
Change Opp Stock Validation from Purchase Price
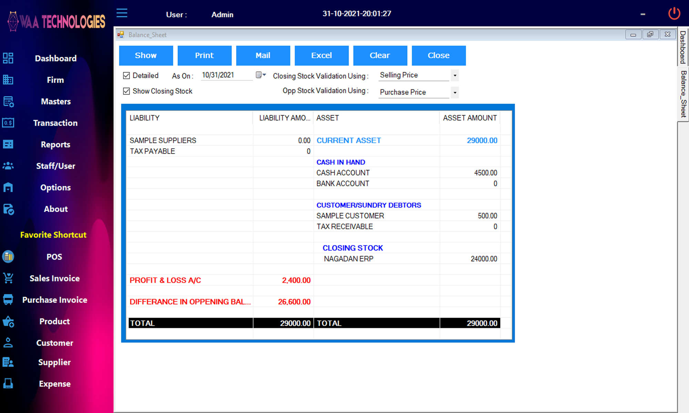(x=455, y=92)
